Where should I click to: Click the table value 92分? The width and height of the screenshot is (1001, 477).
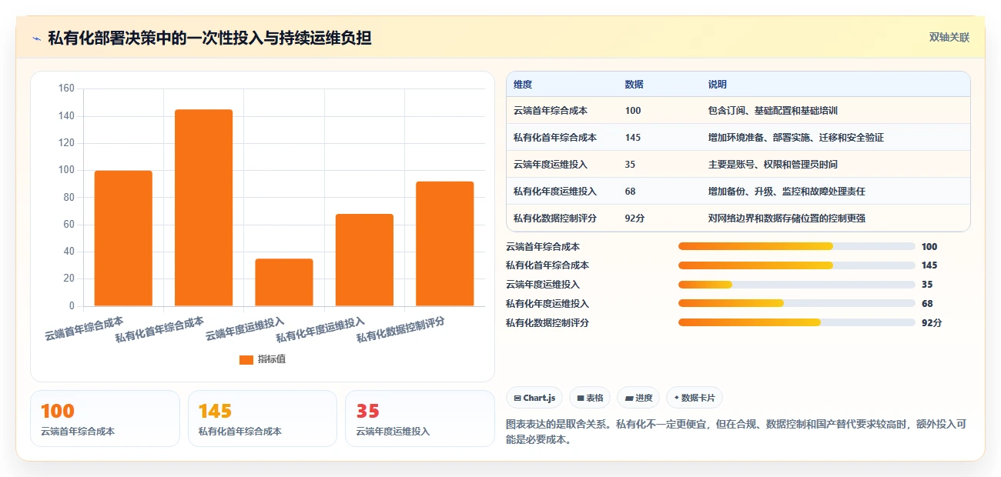tap(635, 218)
